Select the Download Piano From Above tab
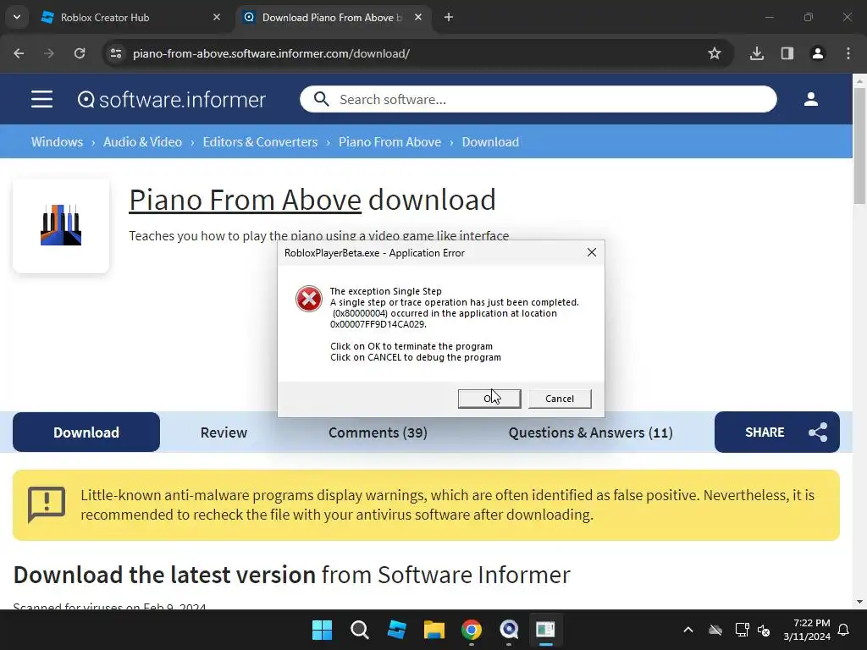 [334, 17]
